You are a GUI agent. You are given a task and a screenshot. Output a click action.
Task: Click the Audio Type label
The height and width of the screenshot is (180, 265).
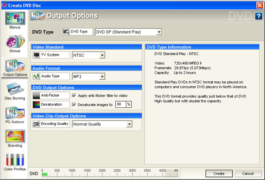[x=50, y=76]
